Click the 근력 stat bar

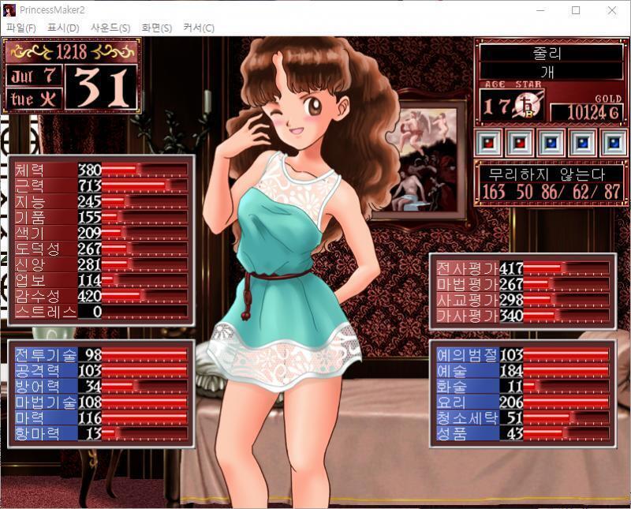[144, 185]
